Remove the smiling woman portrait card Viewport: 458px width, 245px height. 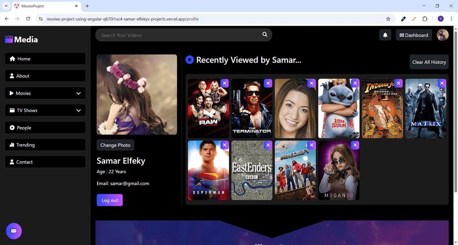pyautogui.click(x=311, y=83)
